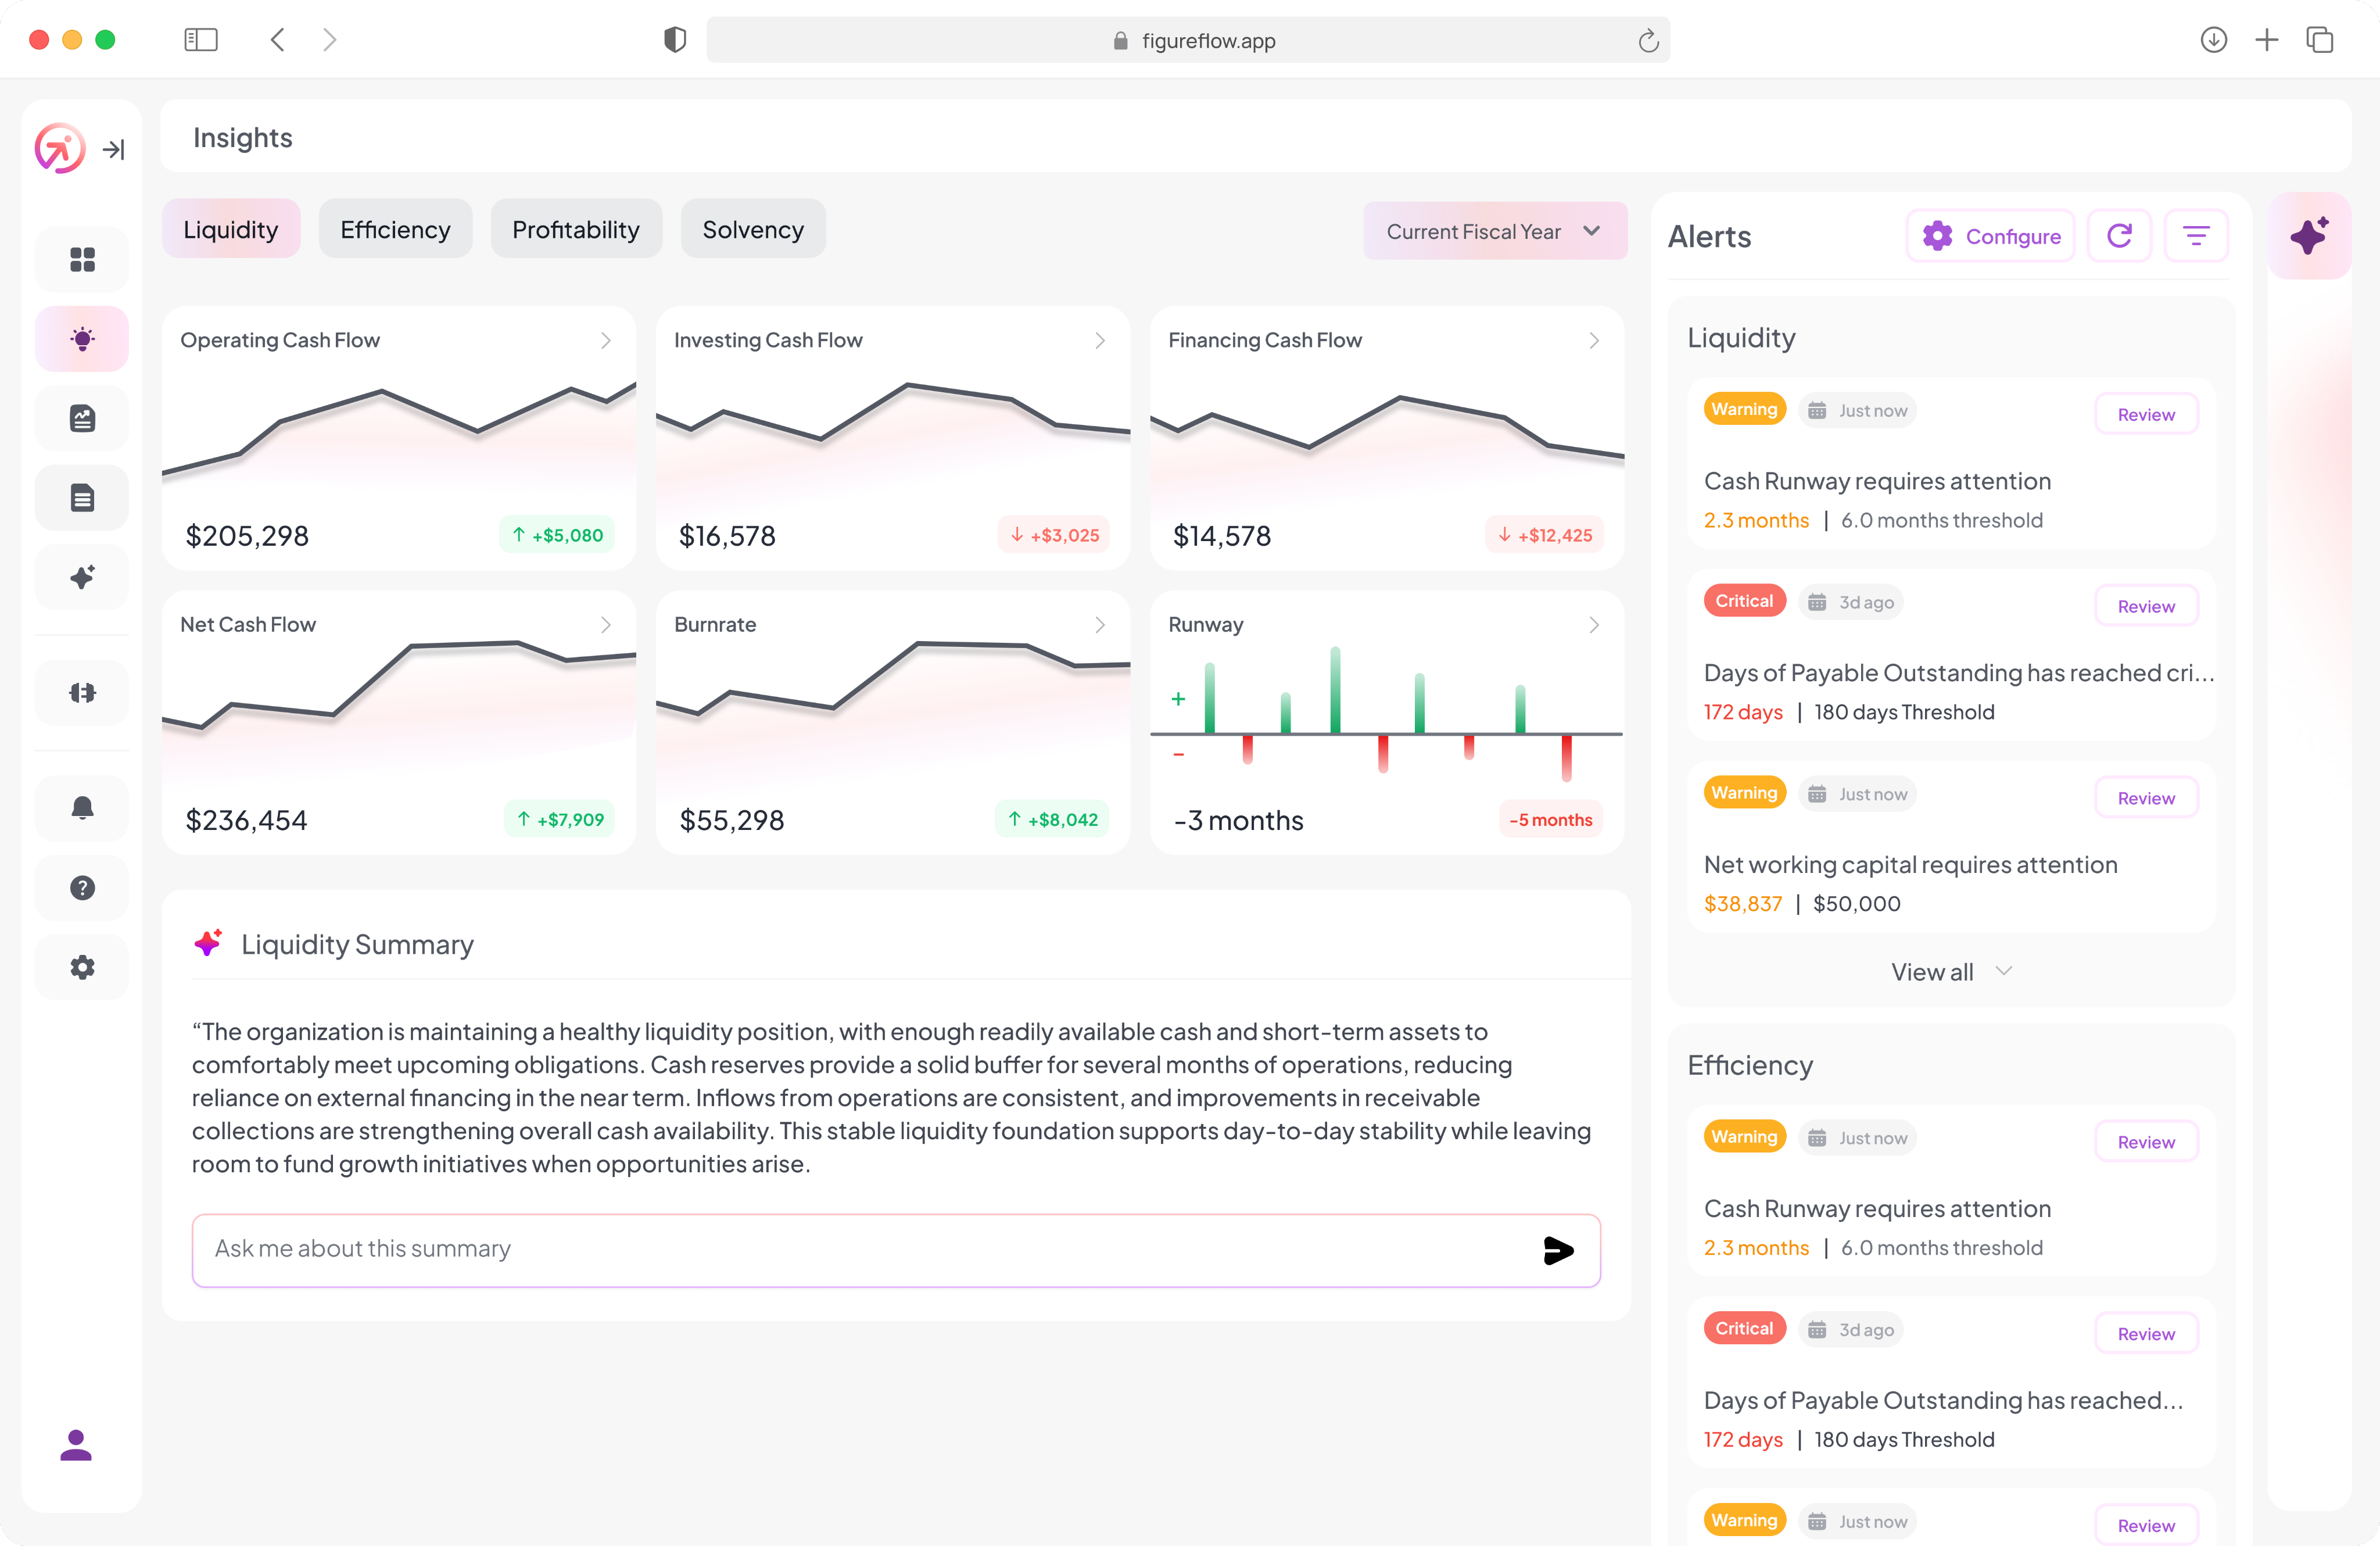Viewport: 2380px width, 1546px height.
Task: Open the dashboard grid icon in sidebar
Action: click(82, 260)
